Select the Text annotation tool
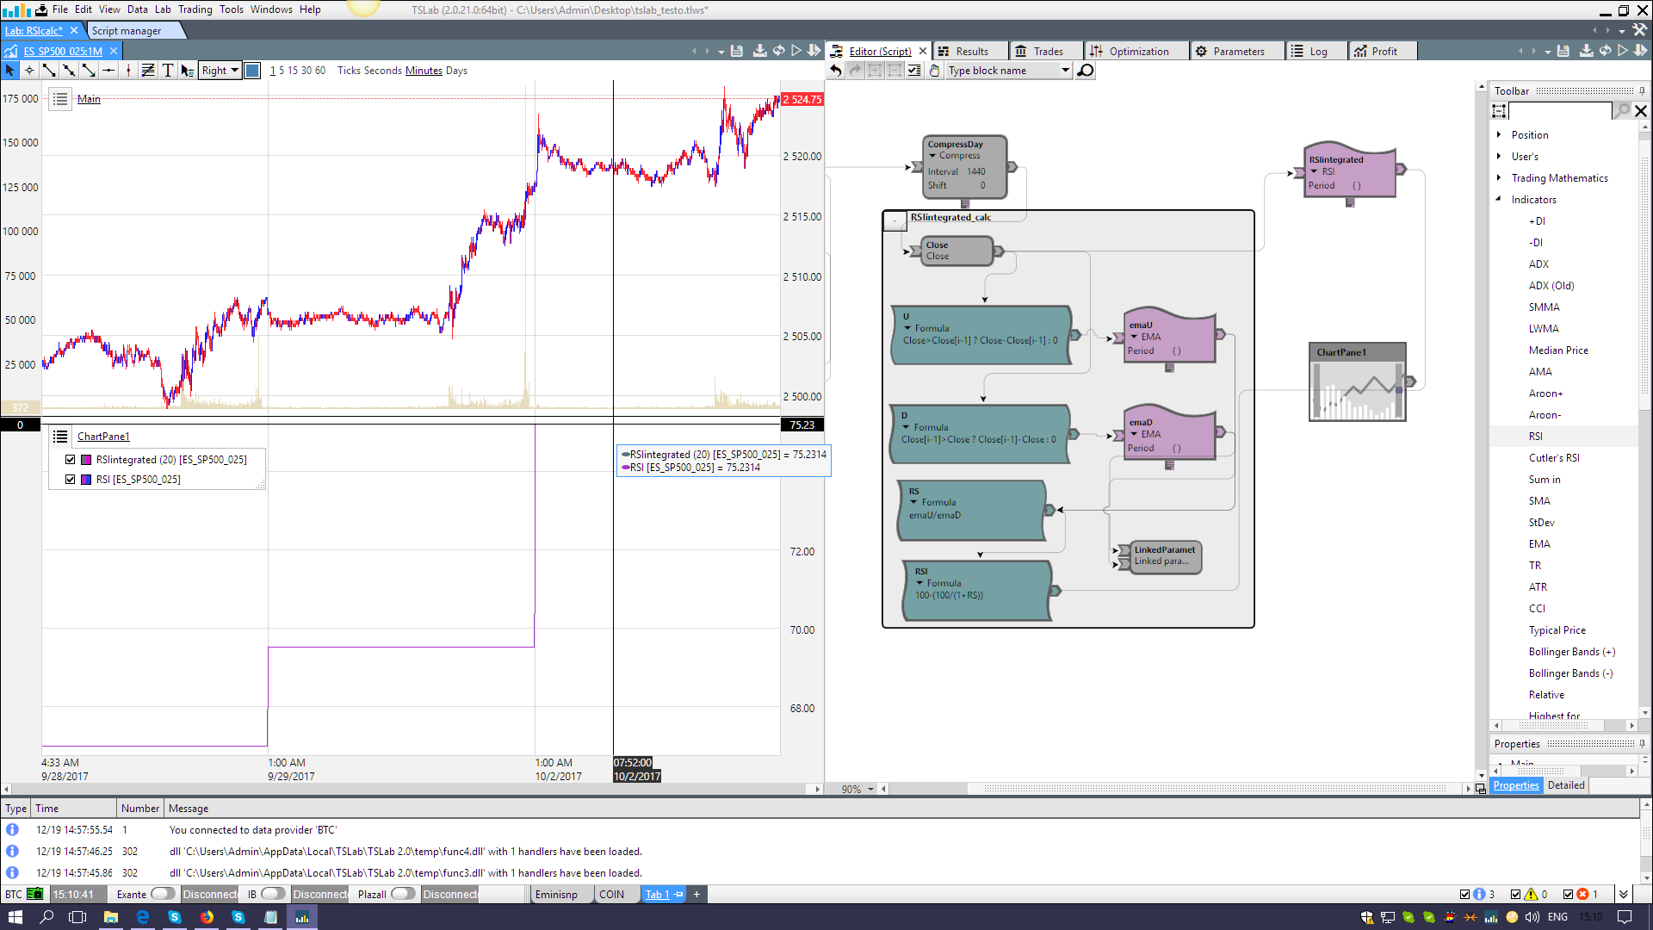The width and height of the screenshot is (1653, 930). [x=168, y=71]
